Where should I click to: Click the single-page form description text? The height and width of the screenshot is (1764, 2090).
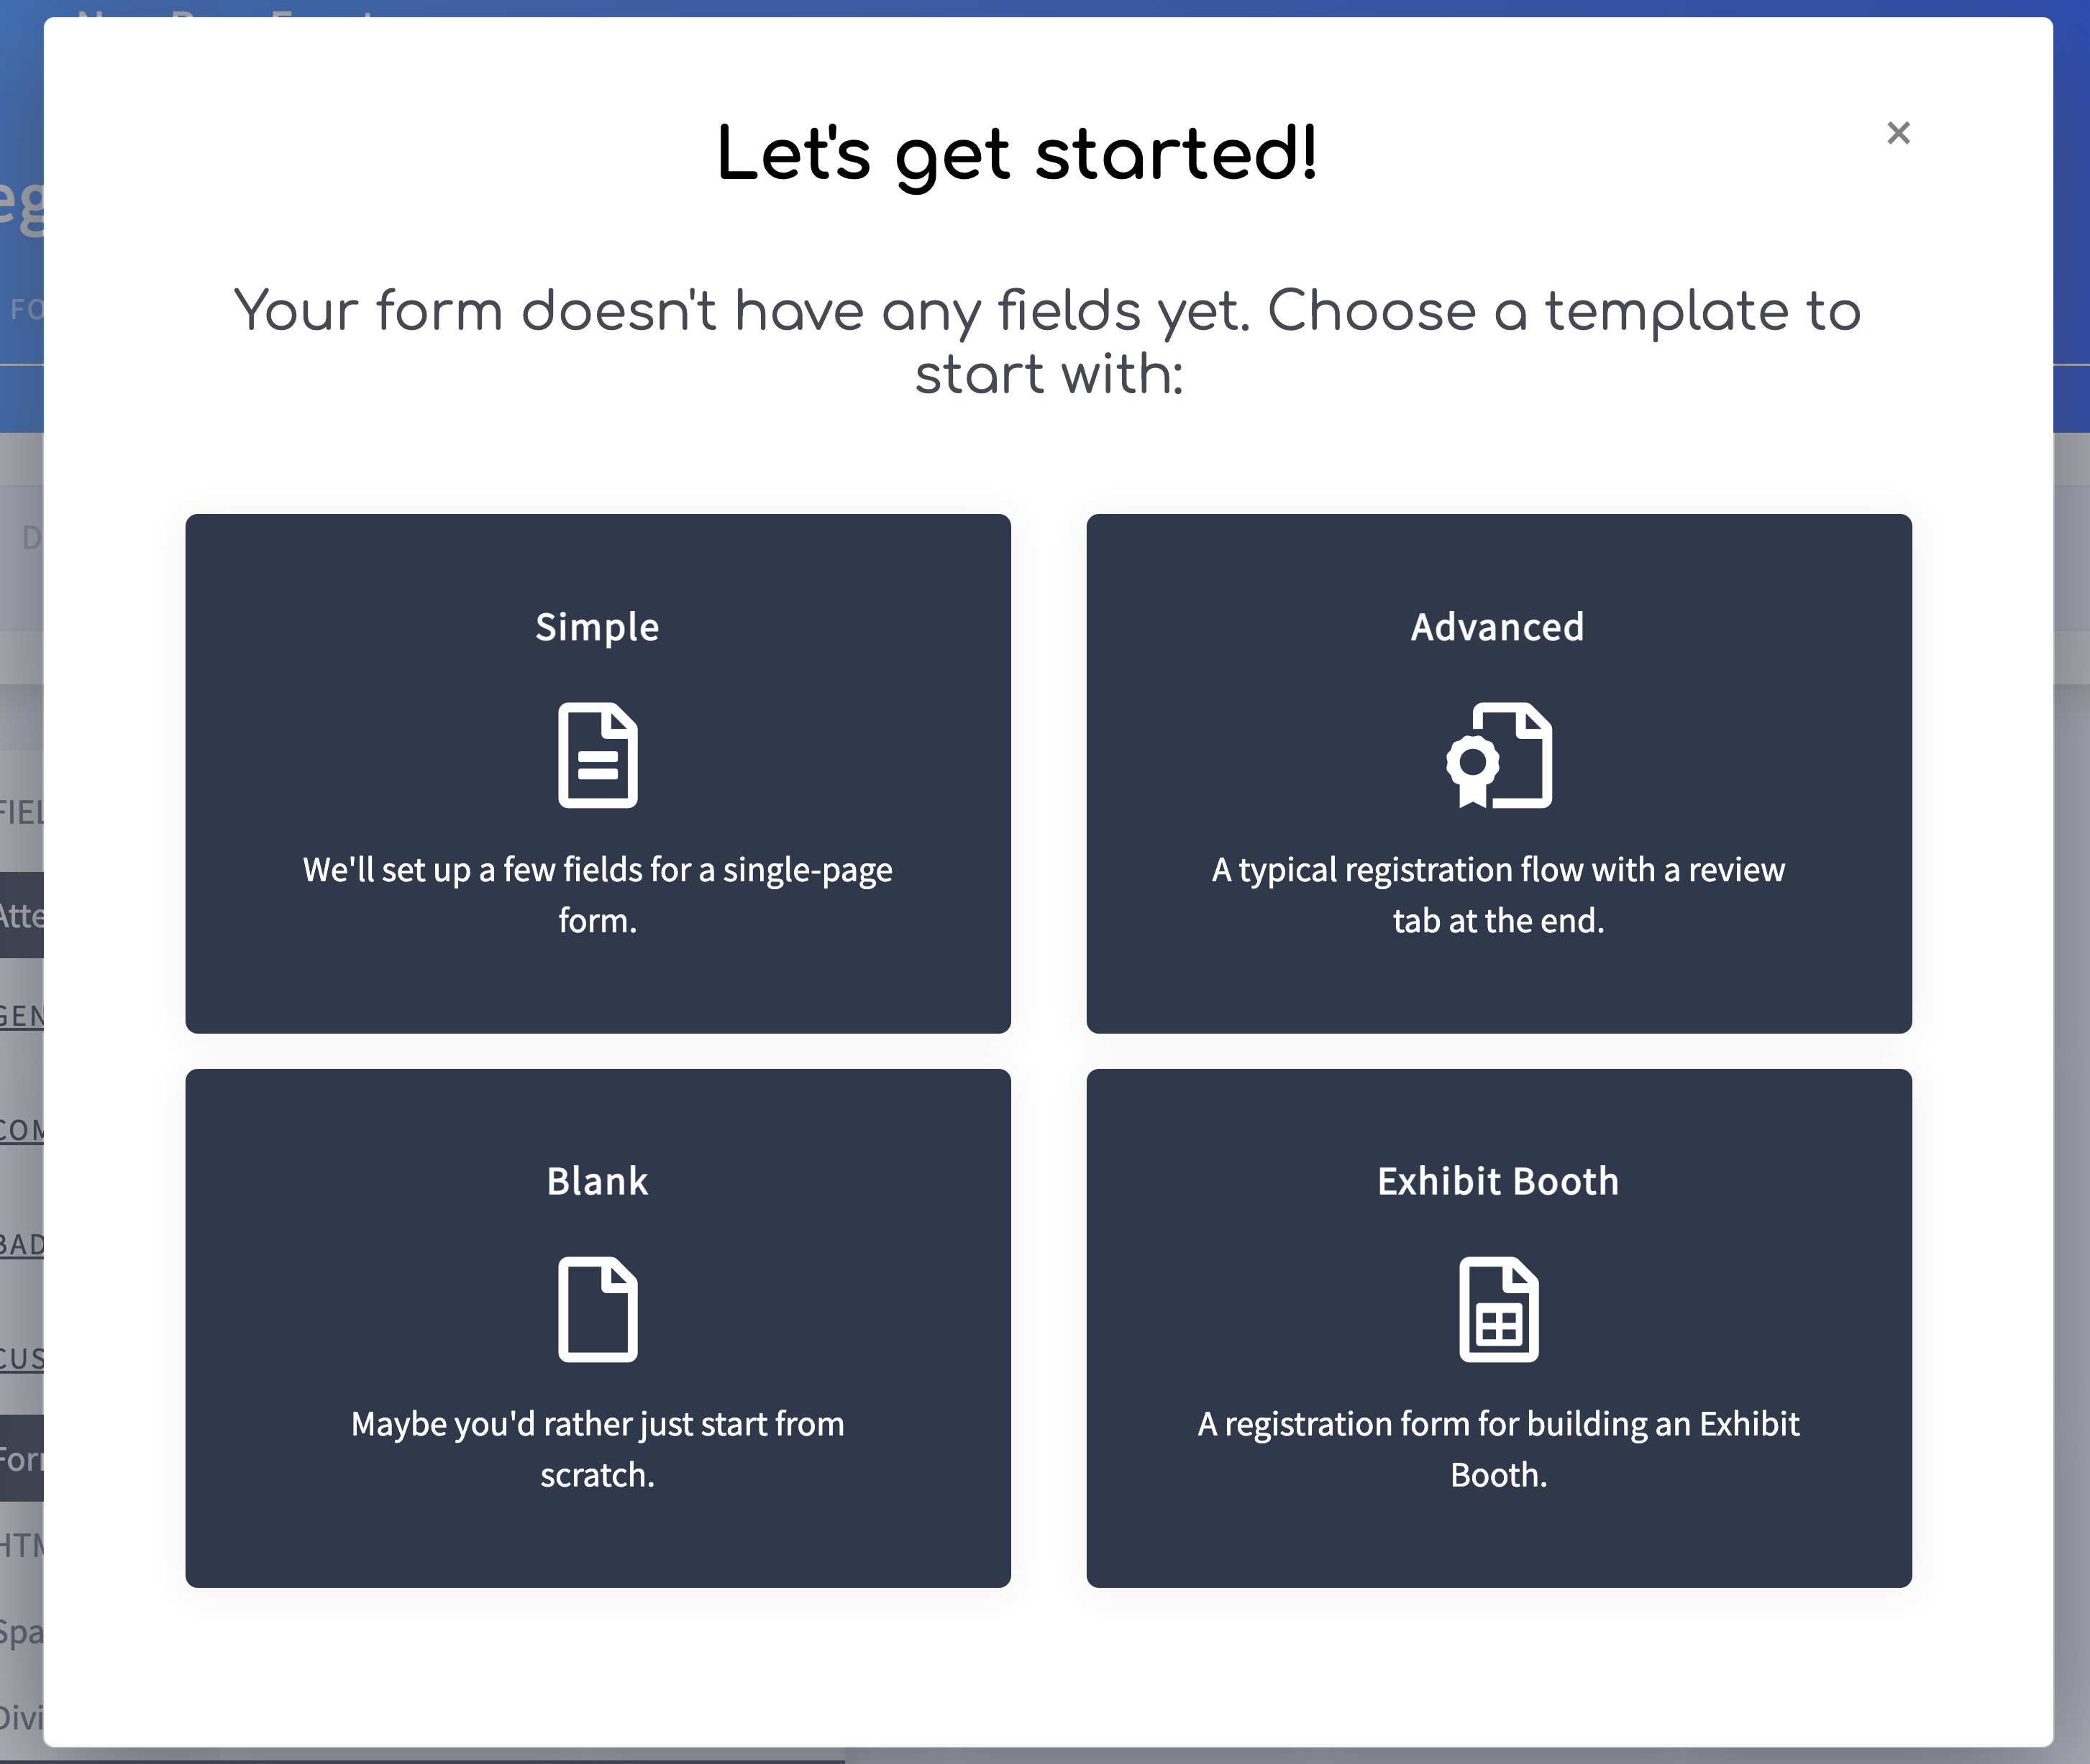coord(597,895)
